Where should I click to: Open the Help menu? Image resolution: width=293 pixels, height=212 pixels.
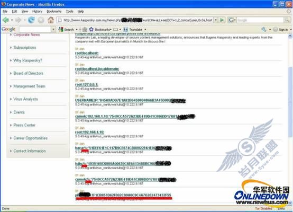[x=80, y=12]
